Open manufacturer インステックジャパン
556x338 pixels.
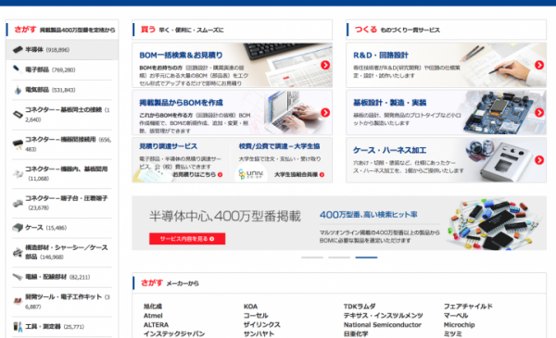click(174, 333)
